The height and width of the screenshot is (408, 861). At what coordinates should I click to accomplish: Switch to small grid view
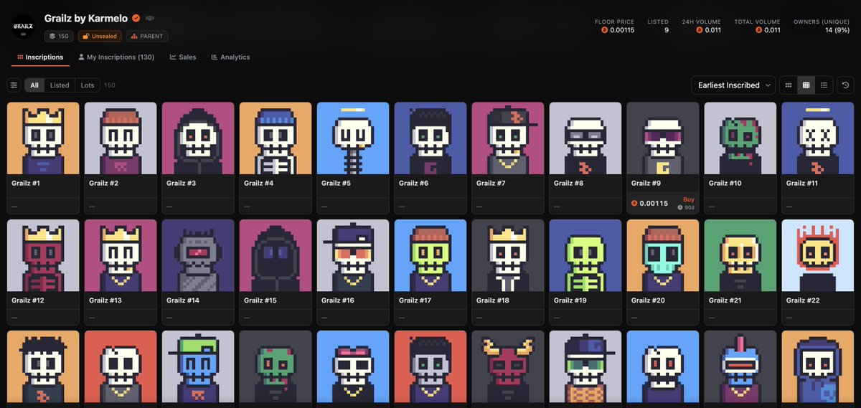[789, 85]
